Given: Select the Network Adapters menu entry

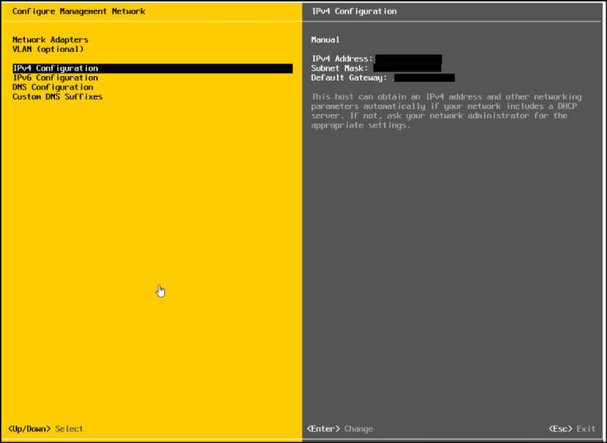Looking at the screenshot, I should tap(50, 39).
